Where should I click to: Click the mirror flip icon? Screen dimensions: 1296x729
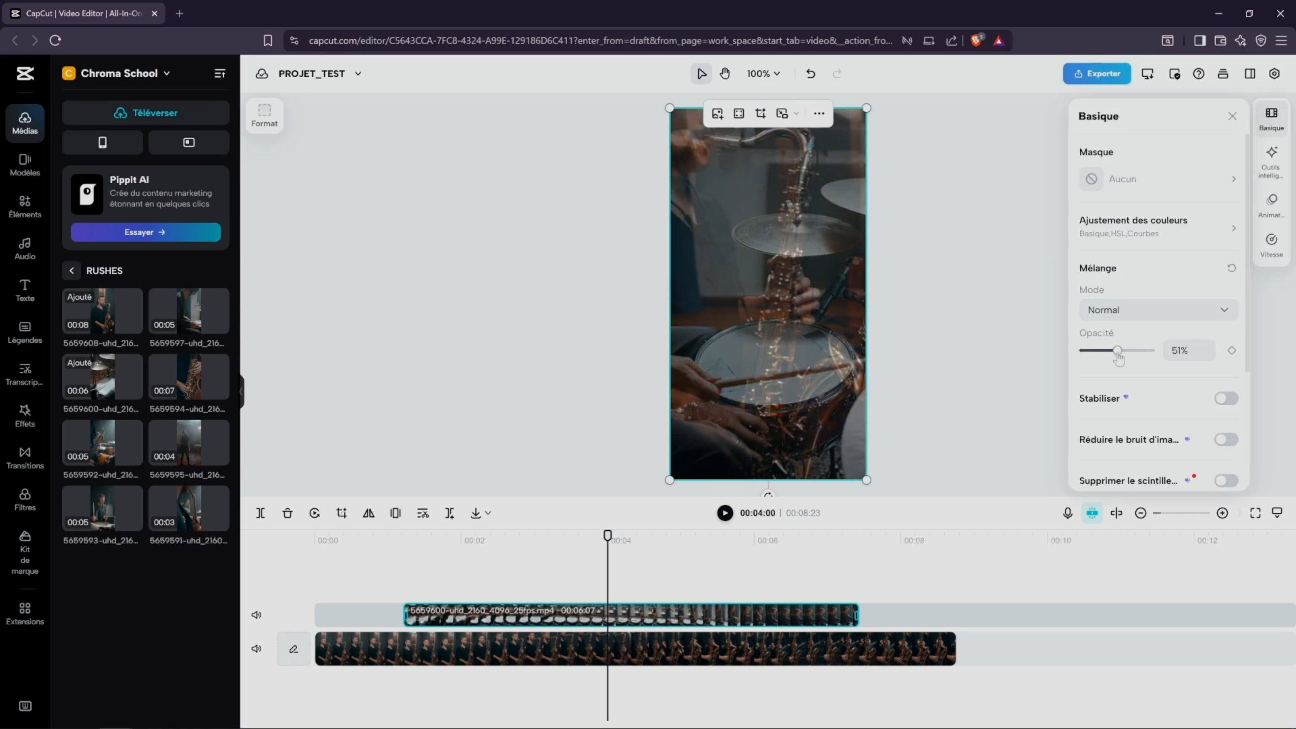369,513
